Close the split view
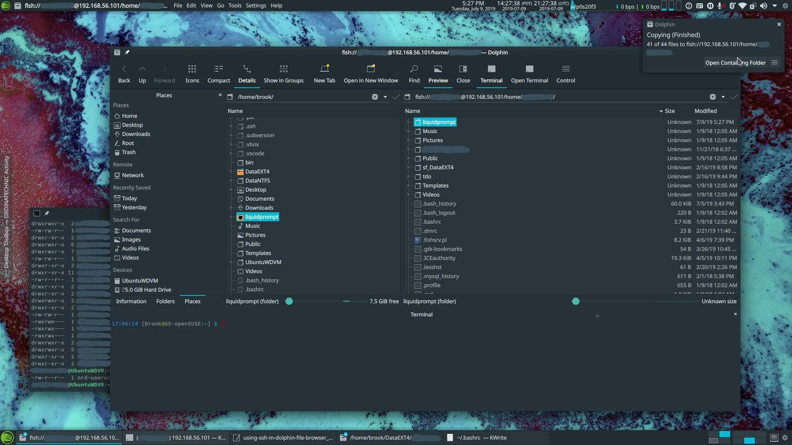The height and width of the screenshot is (445, 792). [463, 74]
